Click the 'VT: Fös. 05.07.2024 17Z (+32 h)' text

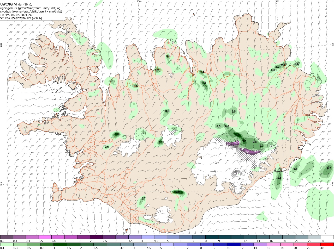[21, 18]
